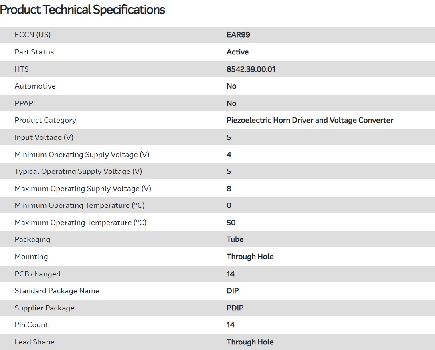Viewport: 435px width, 350px height.
Task: Click the Tube packaging value
Action: (x=235, y=239)
